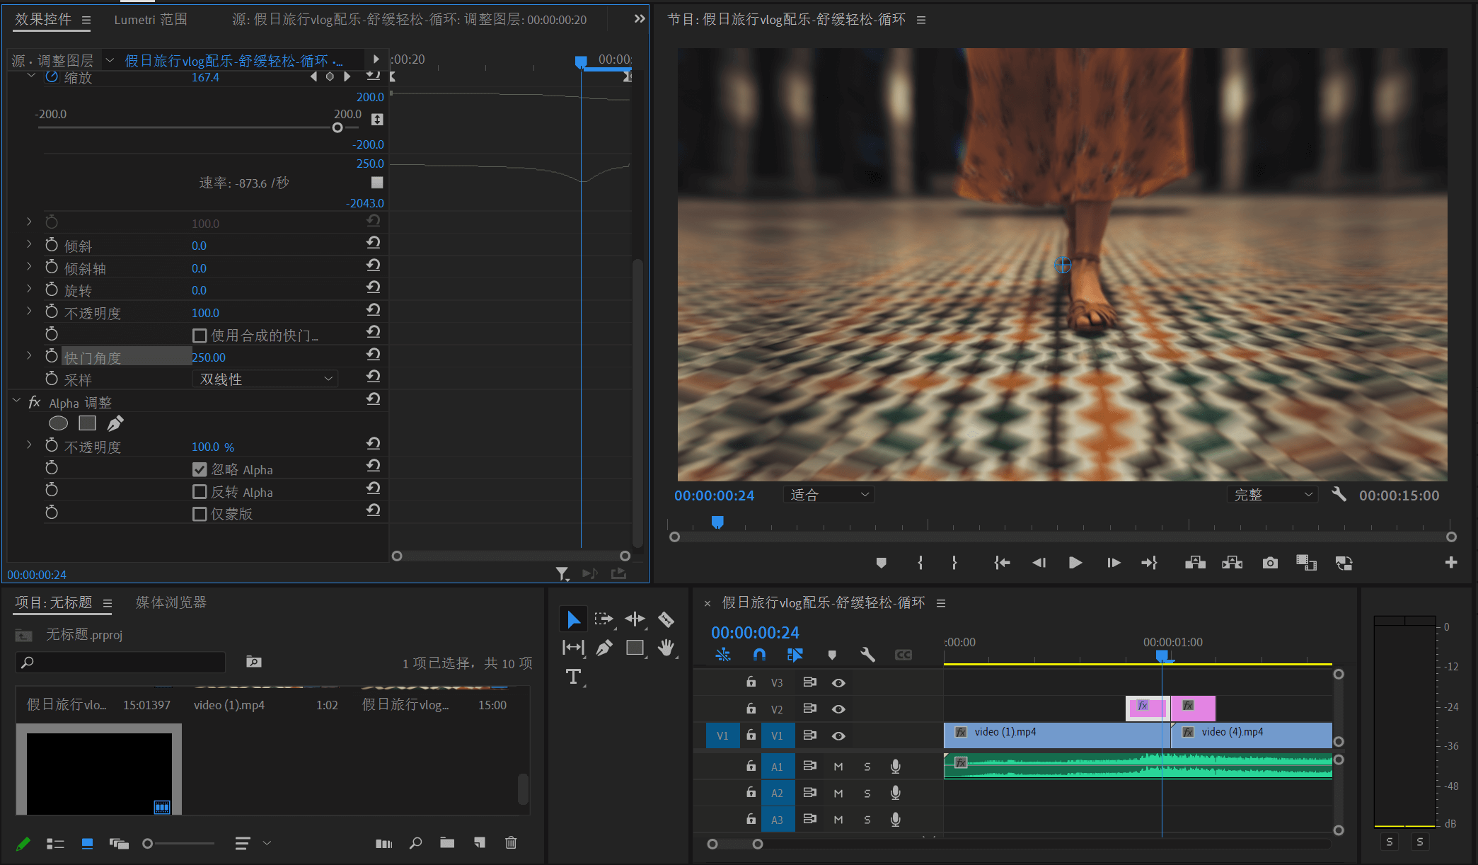This screenshot has height=865, width=1478.
Task: Select free-draw bezier mask pen
Action: [x=115, y=423]
